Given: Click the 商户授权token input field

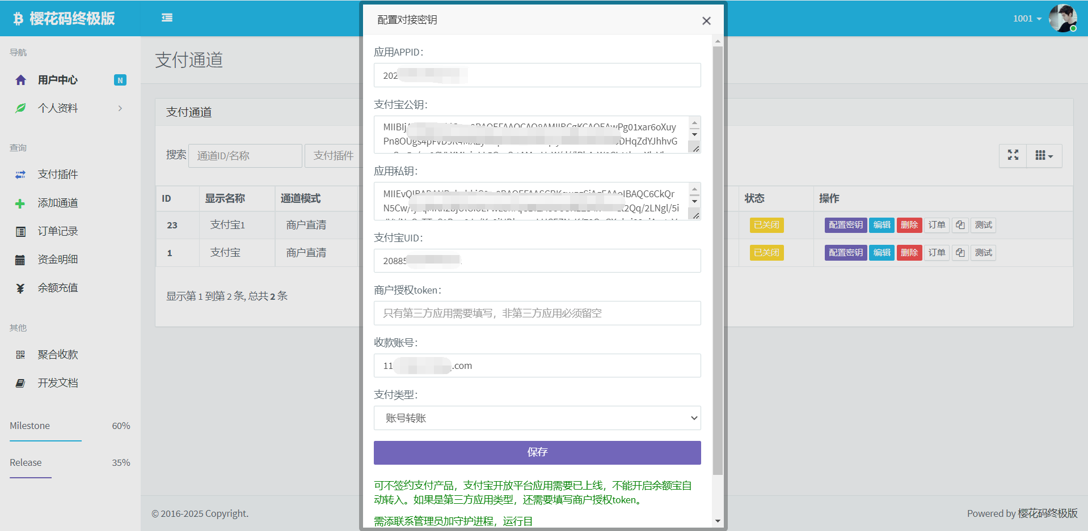Looking at the screenshot, I should [537, 313].
